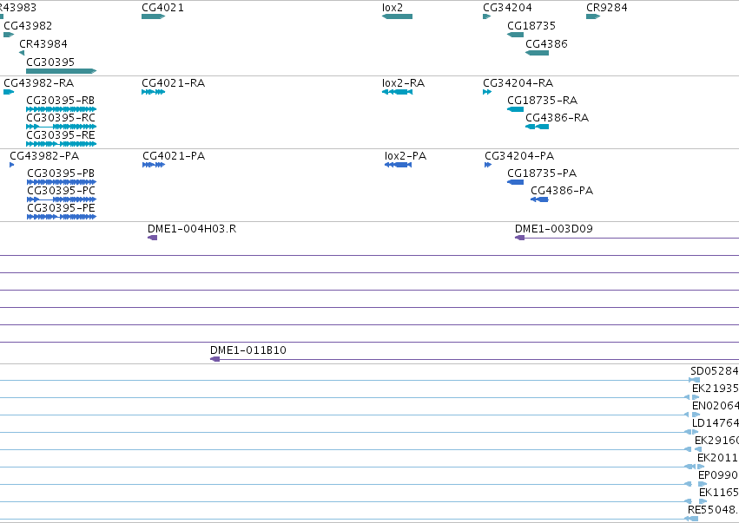
Task: Select the CG4386-RA transcript glyph
Action: point(538,127)
